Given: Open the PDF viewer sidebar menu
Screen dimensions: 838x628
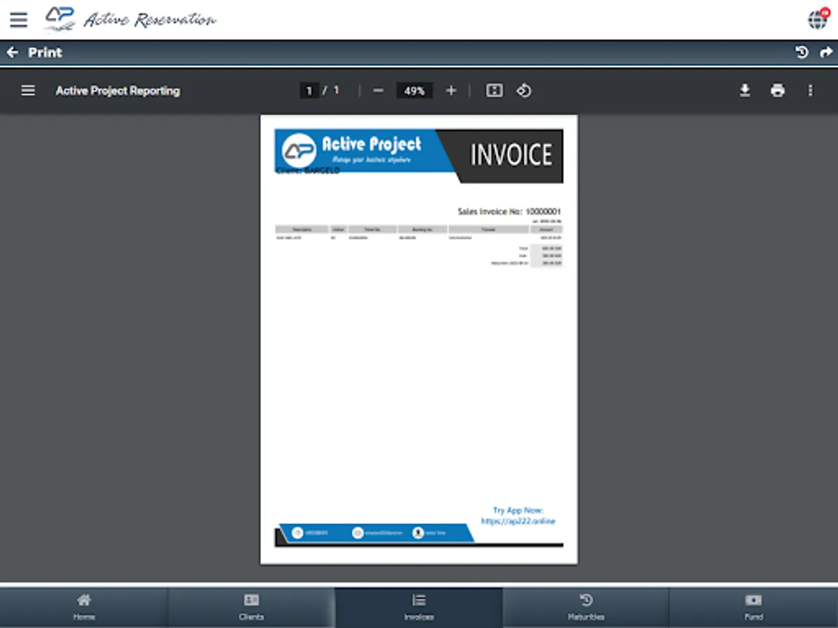Looking at the screenshot, I should pos(28,91).
